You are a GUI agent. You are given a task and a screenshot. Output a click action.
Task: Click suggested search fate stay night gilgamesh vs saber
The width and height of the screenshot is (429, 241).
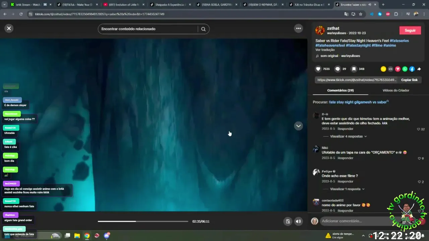(358, 102)
